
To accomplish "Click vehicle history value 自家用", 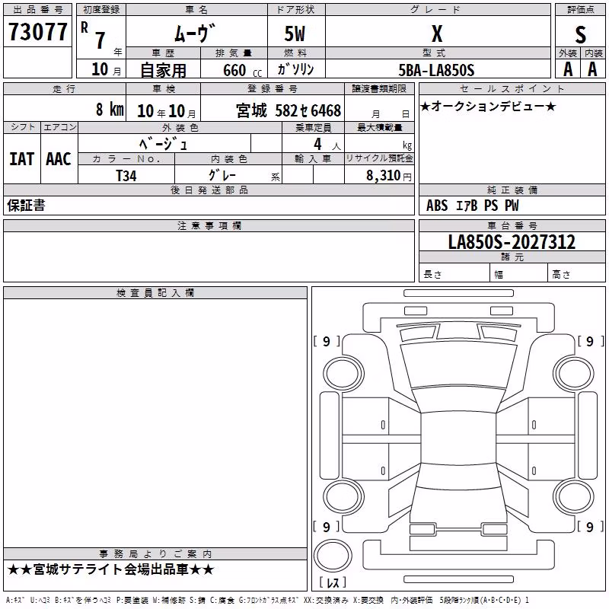I will click(x=163, y=70).
